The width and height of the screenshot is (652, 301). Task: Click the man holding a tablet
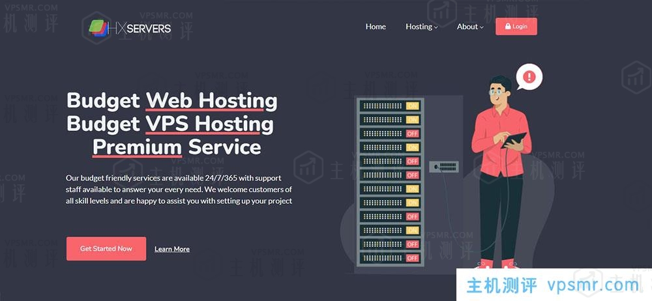coord(501,171)
